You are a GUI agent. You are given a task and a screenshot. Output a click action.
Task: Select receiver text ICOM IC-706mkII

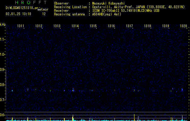pos(106,11)
